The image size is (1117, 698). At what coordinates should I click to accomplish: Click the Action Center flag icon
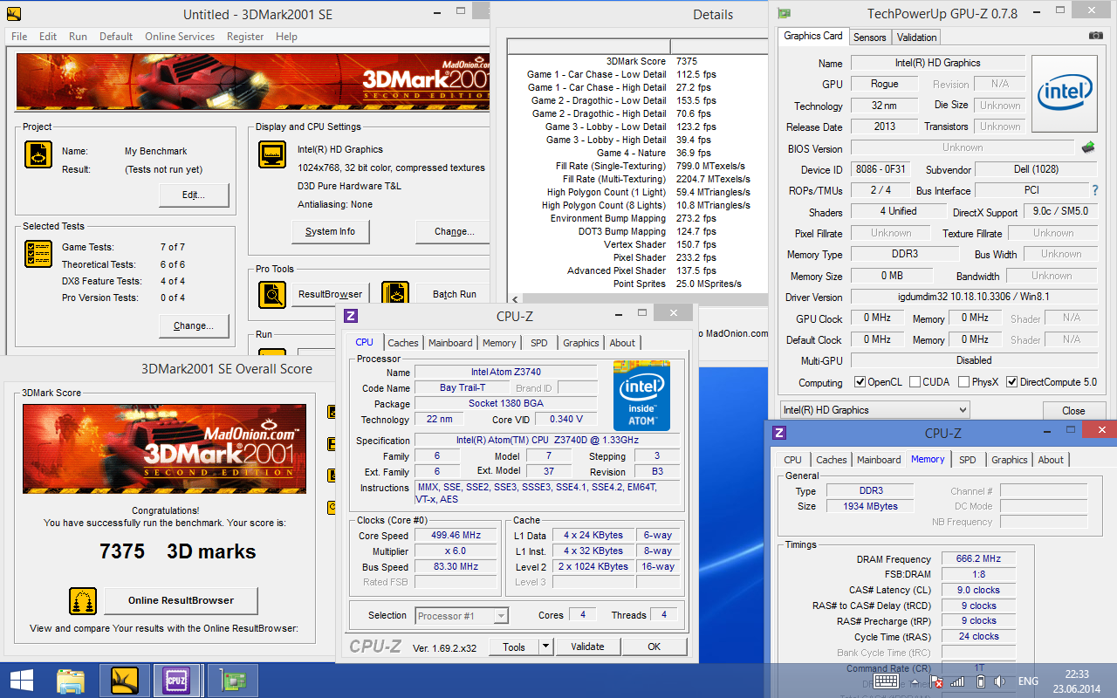(x=937, y=681)
